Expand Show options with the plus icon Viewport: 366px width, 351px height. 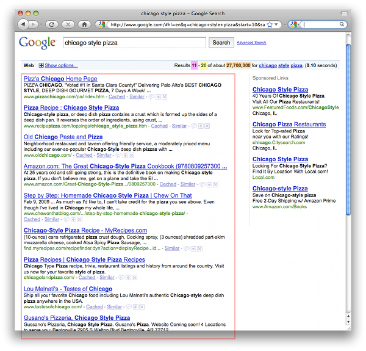pyautogui.click(x=41, y=65)
